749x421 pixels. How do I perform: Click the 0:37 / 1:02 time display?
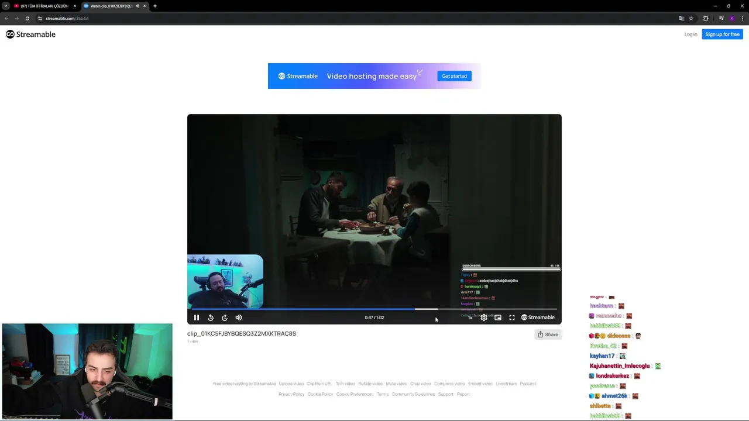click(x=374, y=318)
